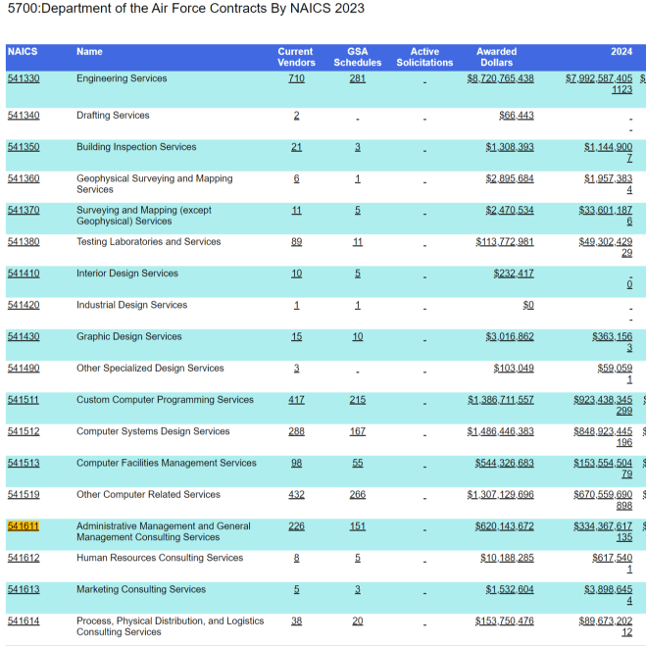Open NAICS code 541380 link
The width and height of the screenshot is (646, 646).
tap(24, 242)
